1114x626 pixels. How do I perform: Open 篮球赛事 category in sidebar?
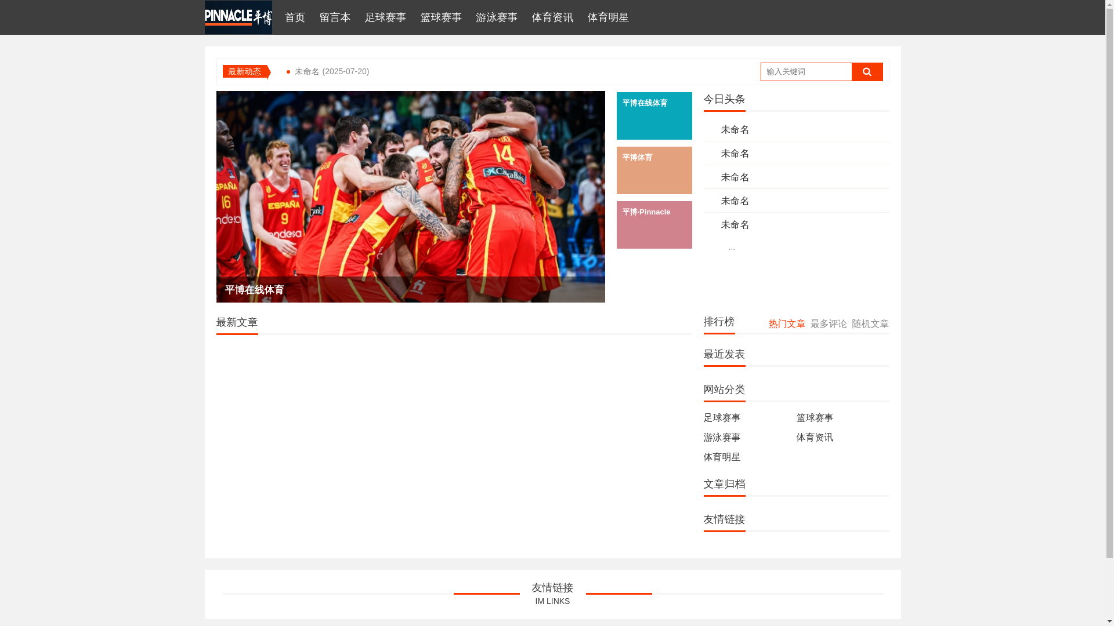click(815, 418)
